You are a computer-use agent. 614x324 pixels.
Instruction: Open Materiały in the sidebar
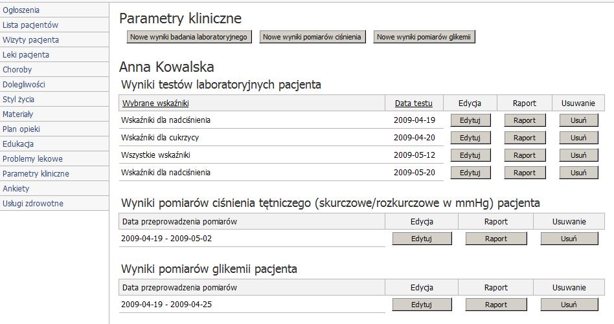(17, 114)
